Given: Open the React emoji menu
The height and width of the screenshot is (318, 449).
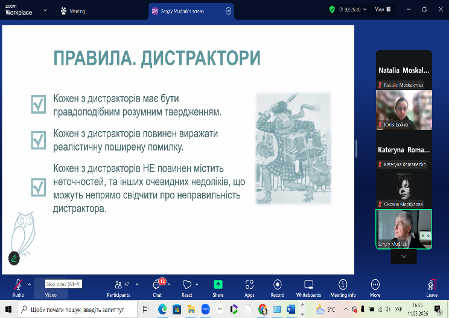Looking at the screenshot, I should (x=187, y=287).
